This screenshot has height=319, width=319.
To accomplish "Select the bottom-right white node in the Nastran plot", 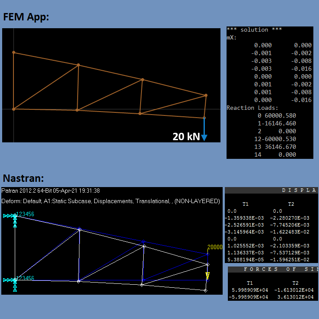I will (206, 290).
